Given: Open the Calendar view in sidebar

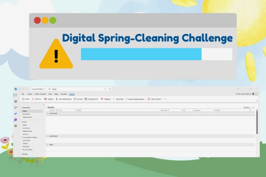Looking at the screenshot, I should click(16, 101).
